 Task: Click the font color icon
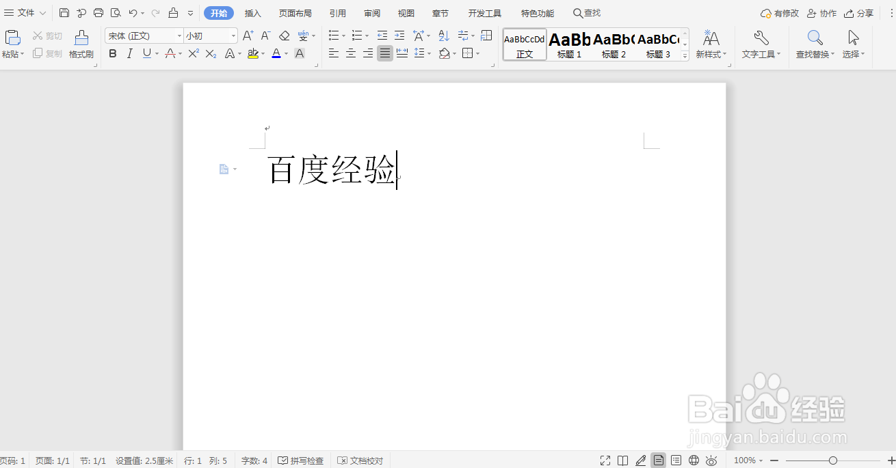click(276, 53)
